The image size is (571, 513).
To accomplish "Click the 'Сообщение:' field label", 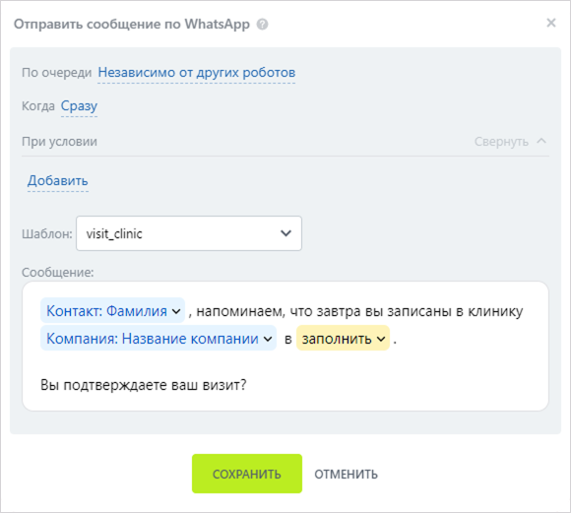I will click(58, 272).
